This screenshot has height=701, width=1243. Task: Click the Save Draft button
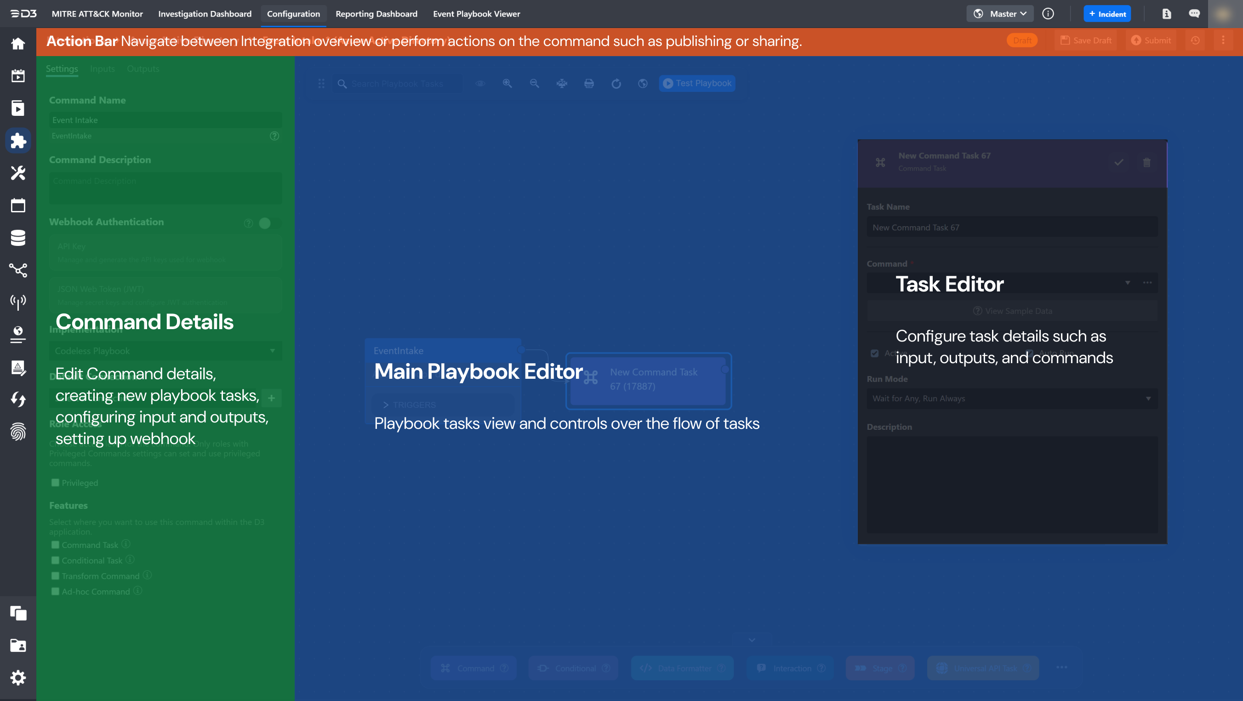pos(1086,40)
